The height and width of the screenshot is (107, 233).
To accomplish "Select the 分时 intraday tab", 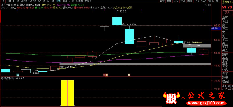I will 9,1.
